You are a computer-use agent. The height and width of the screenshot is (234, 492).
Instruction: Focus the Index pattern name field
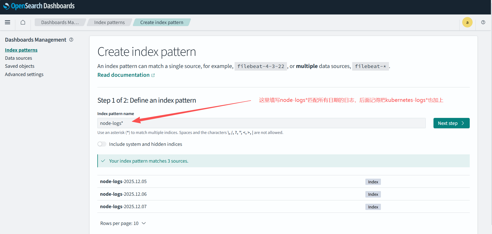tap(261, 123)
